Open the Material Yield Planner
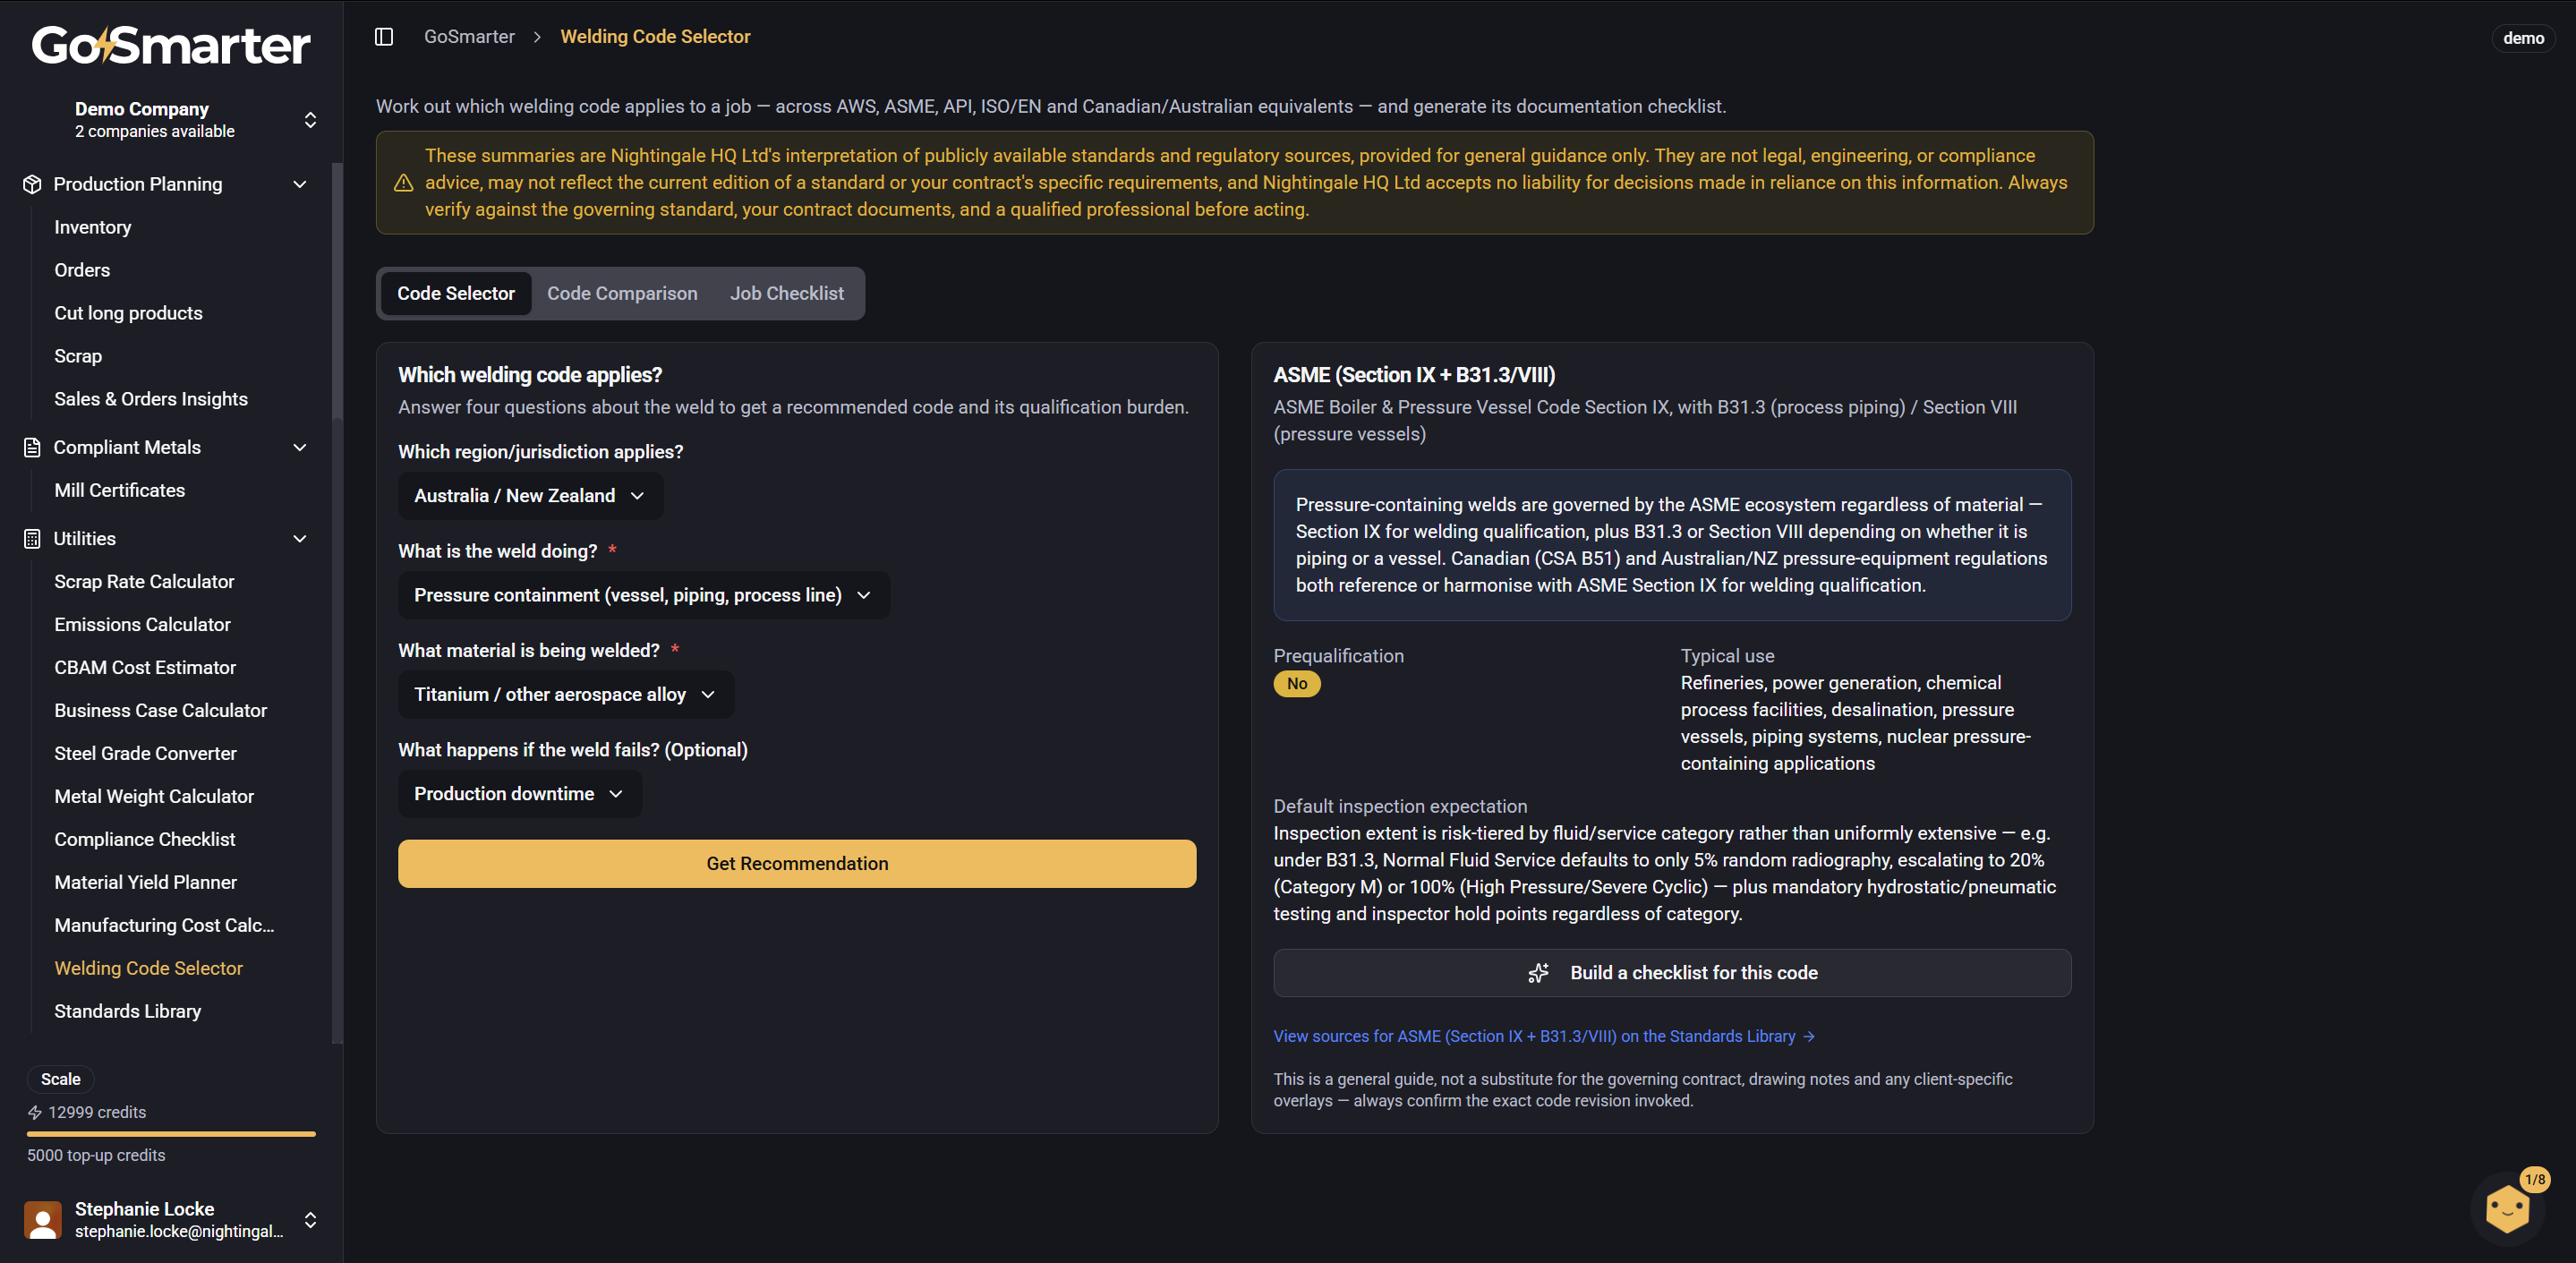This screenshot has width=2576, height=1263. pos(145,882)
